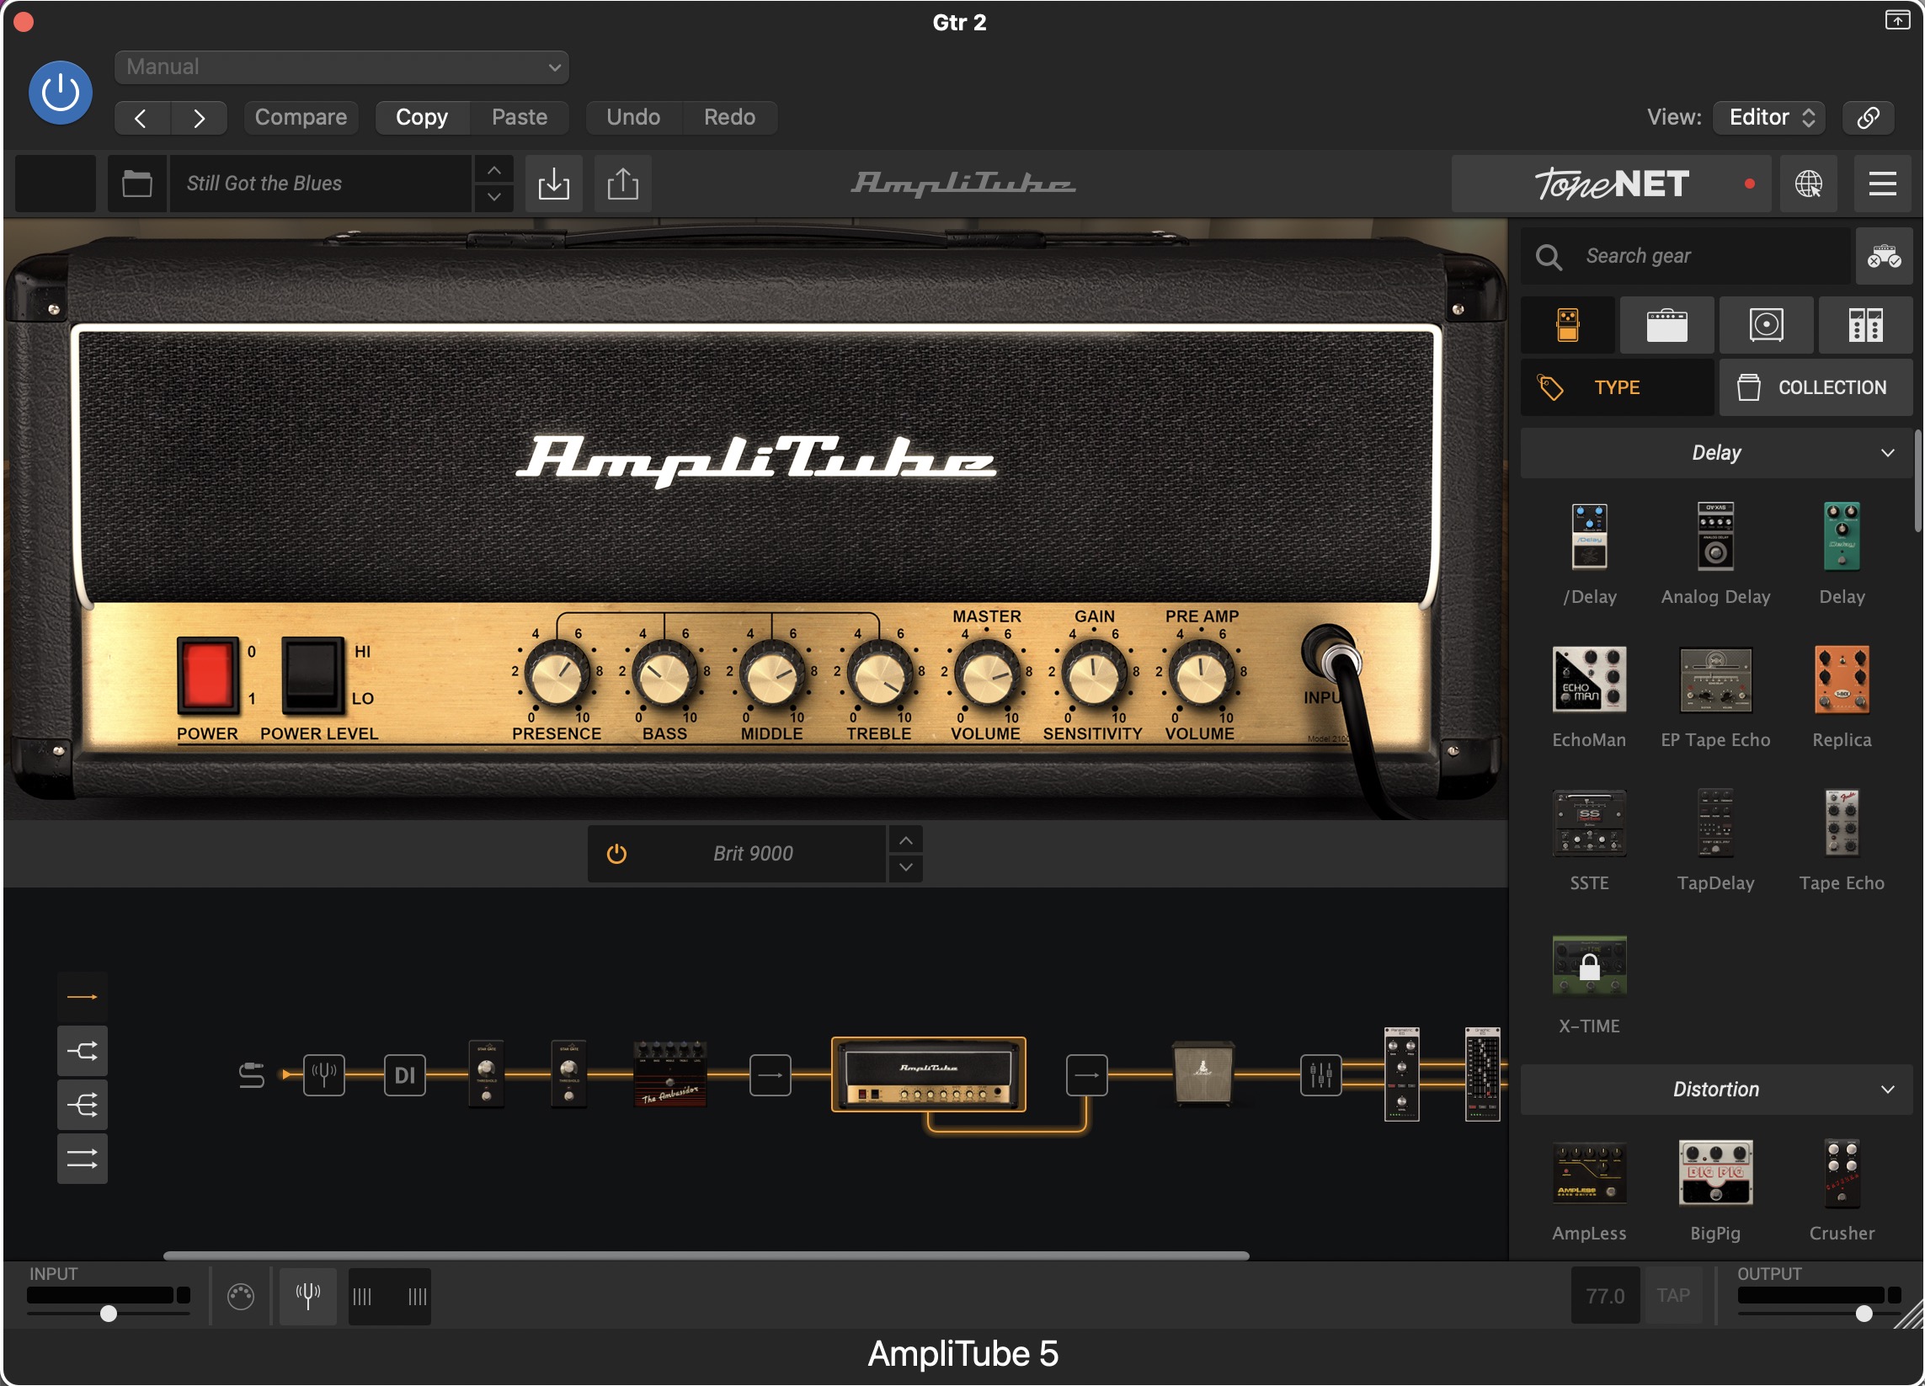1925x1386 pixels.
Task: Select the cabinet block in signal chain
Action: click(x=1202, y=1073)
